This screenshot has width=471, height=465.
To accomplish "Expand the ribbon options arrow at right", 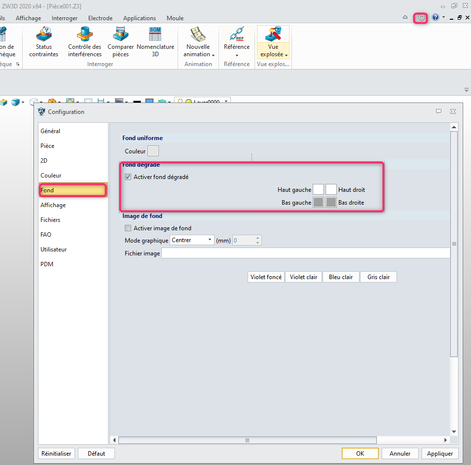I will click(x=466, y=90).
